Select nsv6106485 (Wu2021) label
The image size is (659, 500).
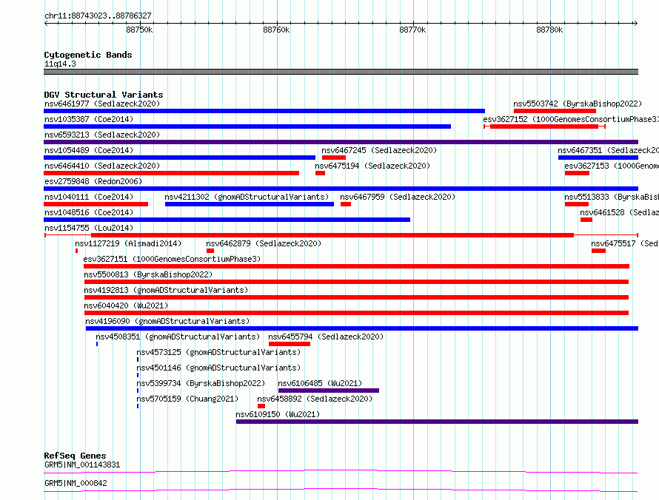coord(320,383)
